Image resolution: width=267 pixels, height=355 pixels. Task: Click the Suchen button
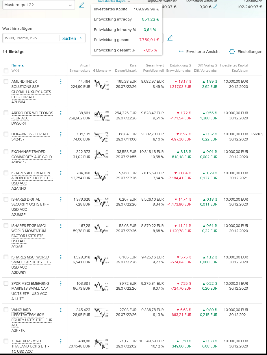pos(72,38)
